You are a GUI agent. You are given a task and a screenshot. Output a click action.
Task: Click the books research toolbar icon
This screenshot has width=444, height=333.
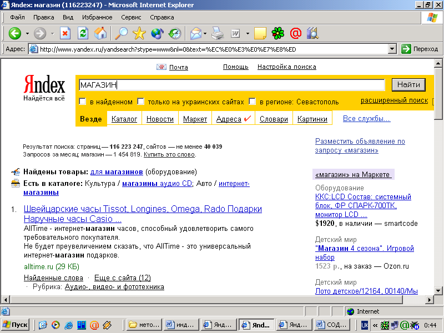[312, 33]
